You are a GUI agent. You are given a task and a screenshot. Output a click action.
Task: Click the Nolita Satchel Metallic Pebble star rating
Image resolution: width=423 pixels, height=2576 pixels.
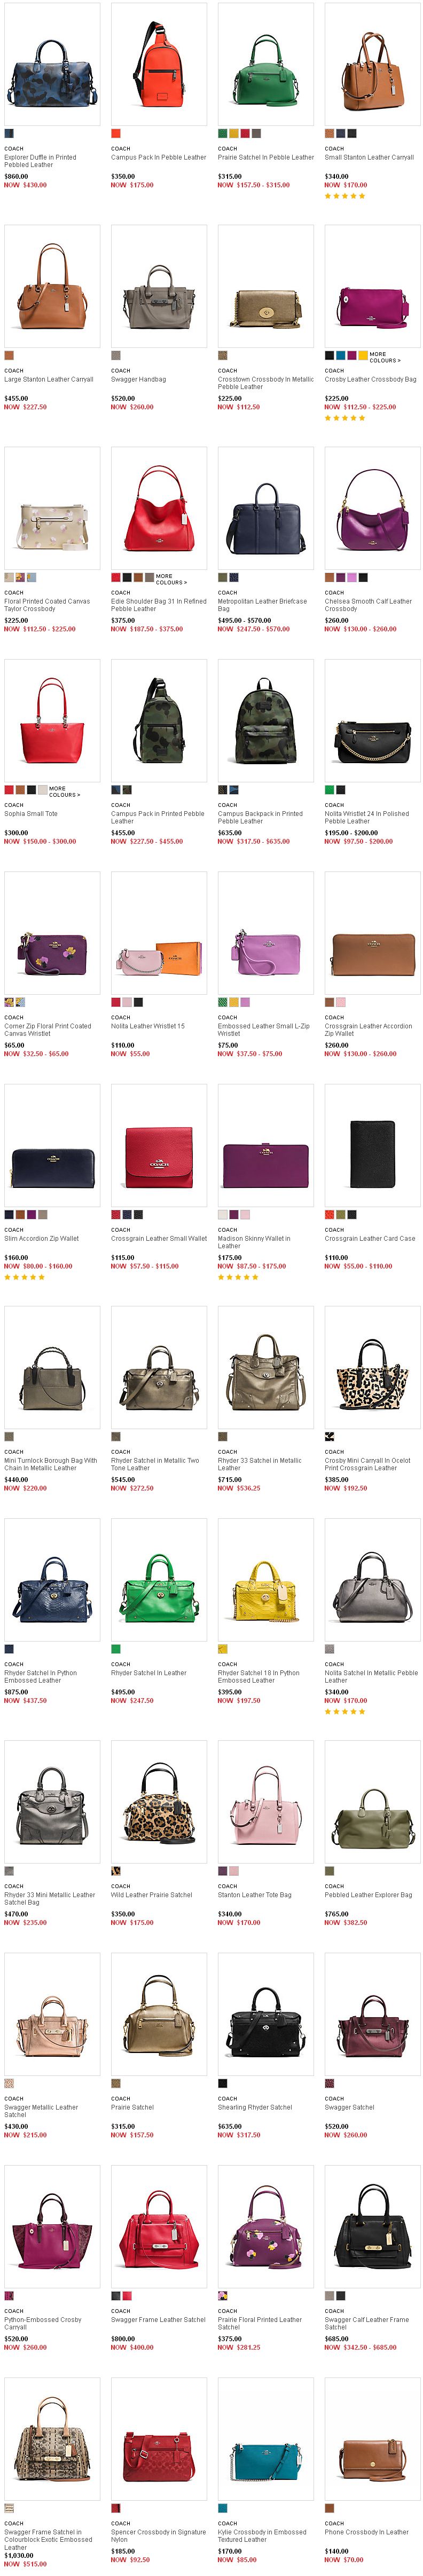(x=345, y=1711)
